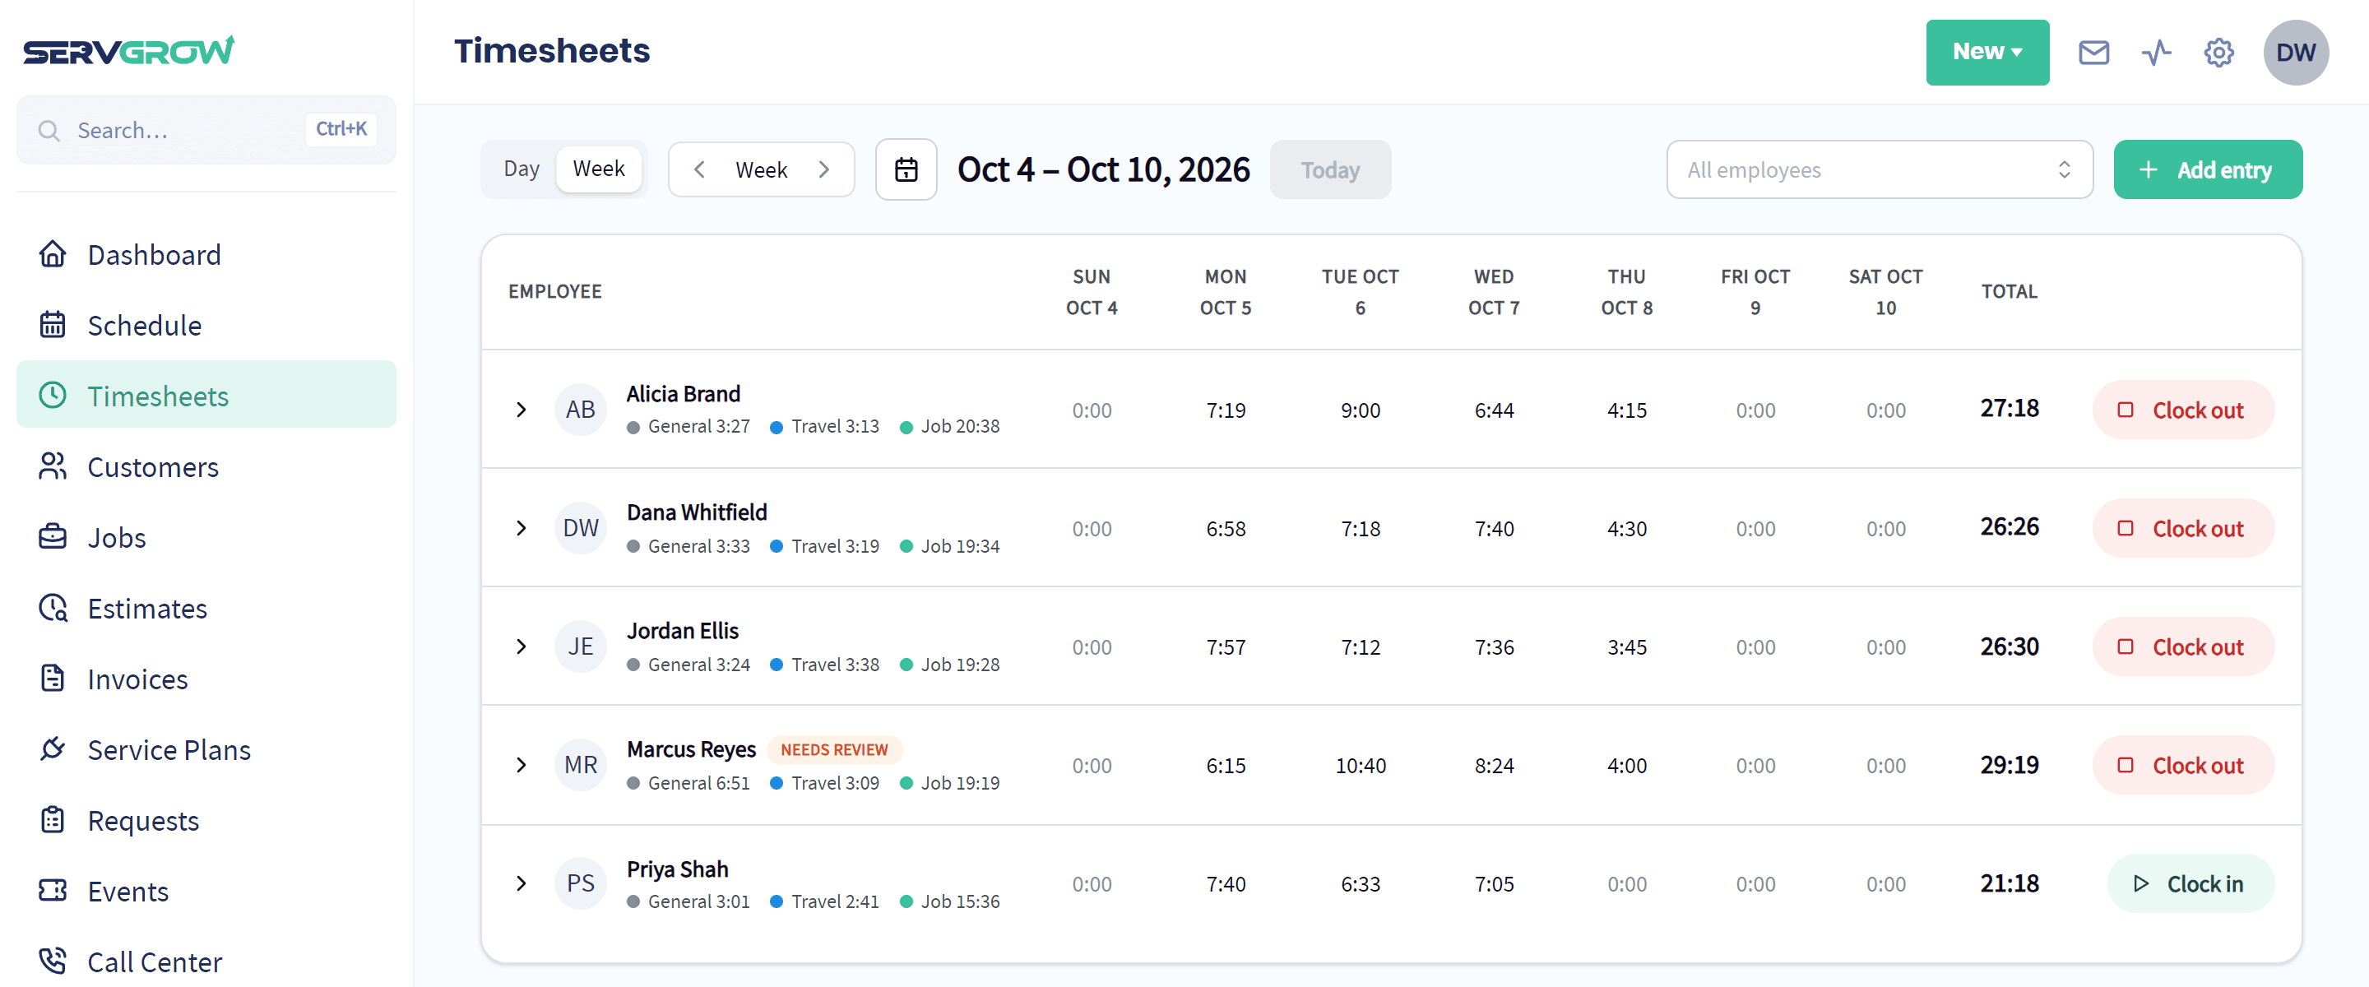The height and width of the screenshot is (987, 2369).
Task: Click Priya Shah's Wednesday 7:05 cell
Action: point(1495,885)
